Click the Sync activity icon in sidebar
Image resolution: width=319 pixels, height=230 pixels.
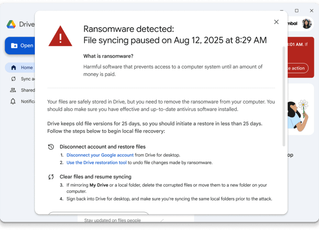[13, 79]
